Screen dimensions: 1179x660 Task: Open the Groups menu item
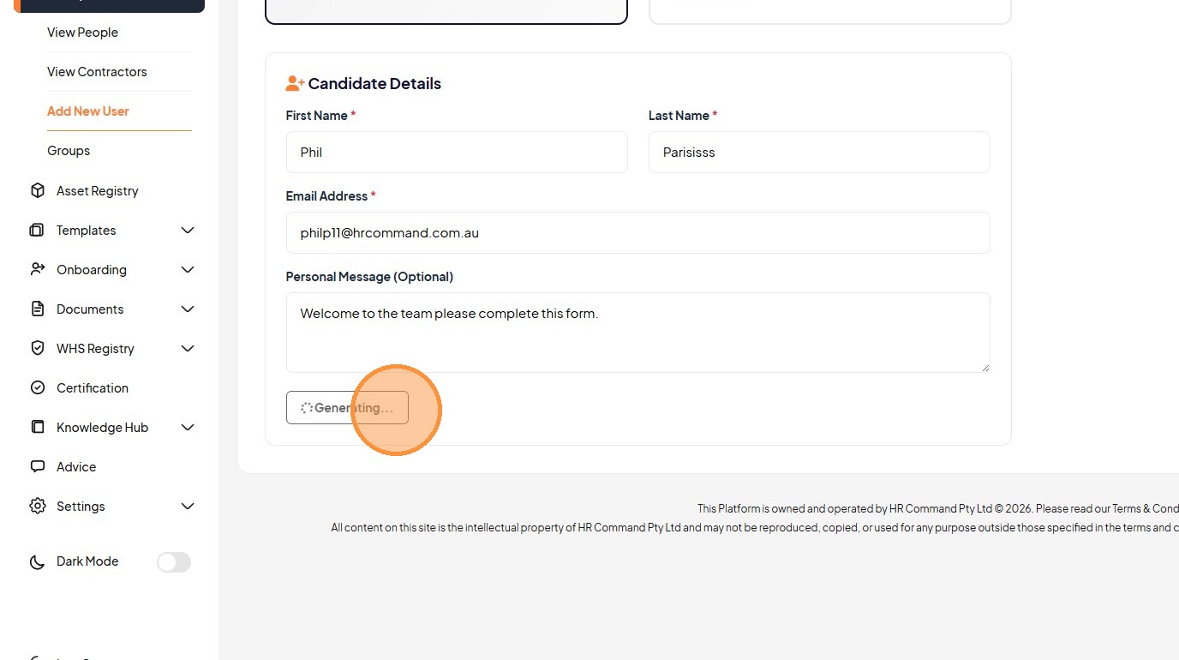(x=69, y=151)
